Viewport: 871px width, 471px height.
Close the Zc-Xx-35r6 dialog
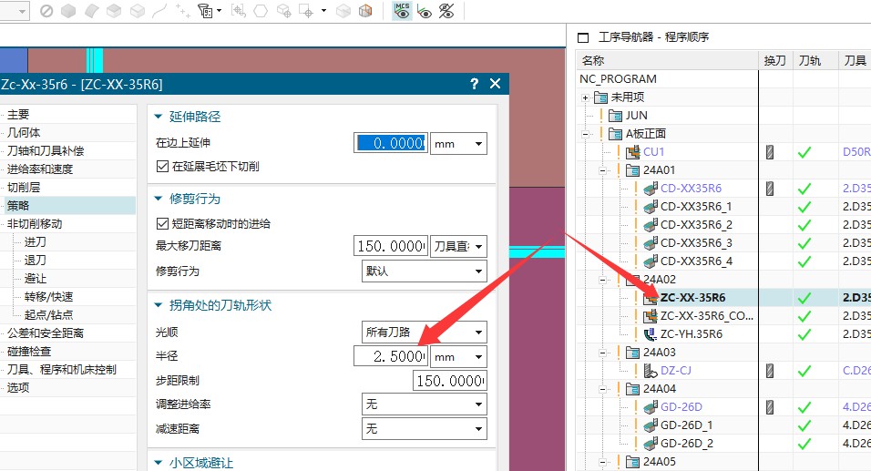[x=495, y=84]
